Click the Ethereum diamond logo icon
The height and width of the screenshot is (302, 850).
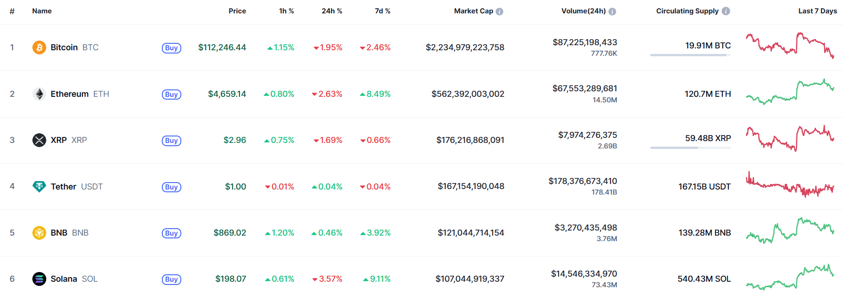coord(39,94)
